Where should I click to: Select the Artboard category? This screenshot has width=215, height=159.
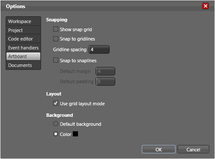click(x=23, y=56)
